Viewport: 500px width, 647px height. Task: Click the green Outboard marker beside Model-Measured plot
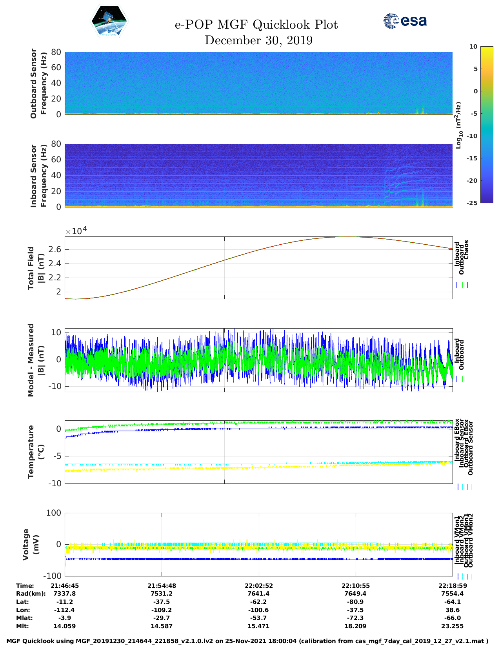click(x=463, y=379)
